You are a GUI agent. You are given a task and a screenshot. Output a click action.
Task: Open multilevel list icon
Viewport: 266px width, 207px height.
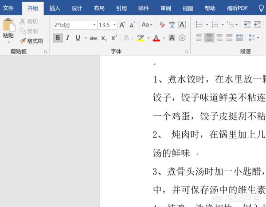(231, 25)
